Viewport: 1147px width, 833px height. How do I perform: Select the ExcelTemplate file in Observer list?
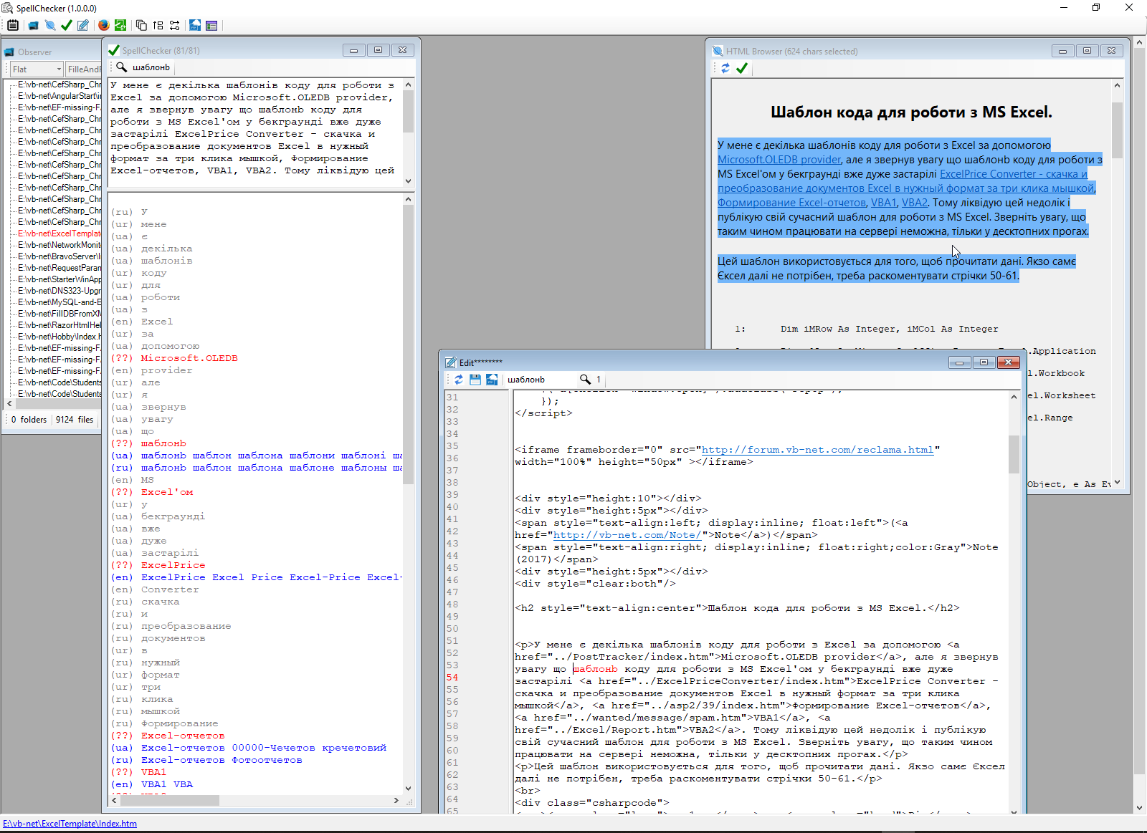pyautogui.click(x=60, y=233)
